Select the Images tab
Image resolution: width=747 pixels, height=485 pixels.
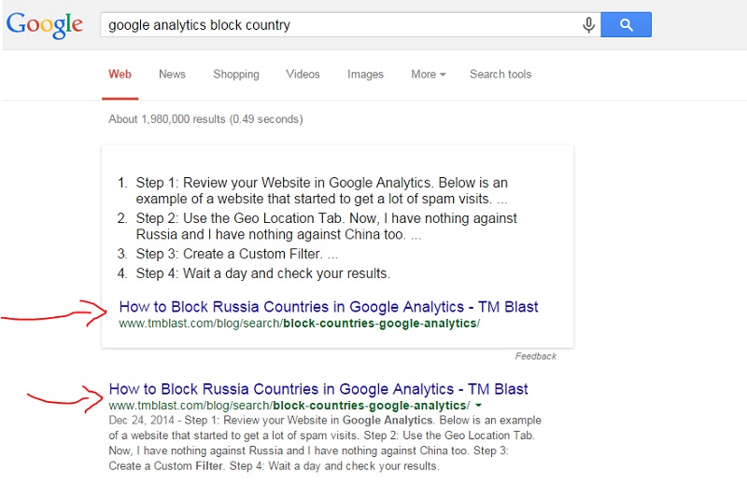click(x=365, y=75)
